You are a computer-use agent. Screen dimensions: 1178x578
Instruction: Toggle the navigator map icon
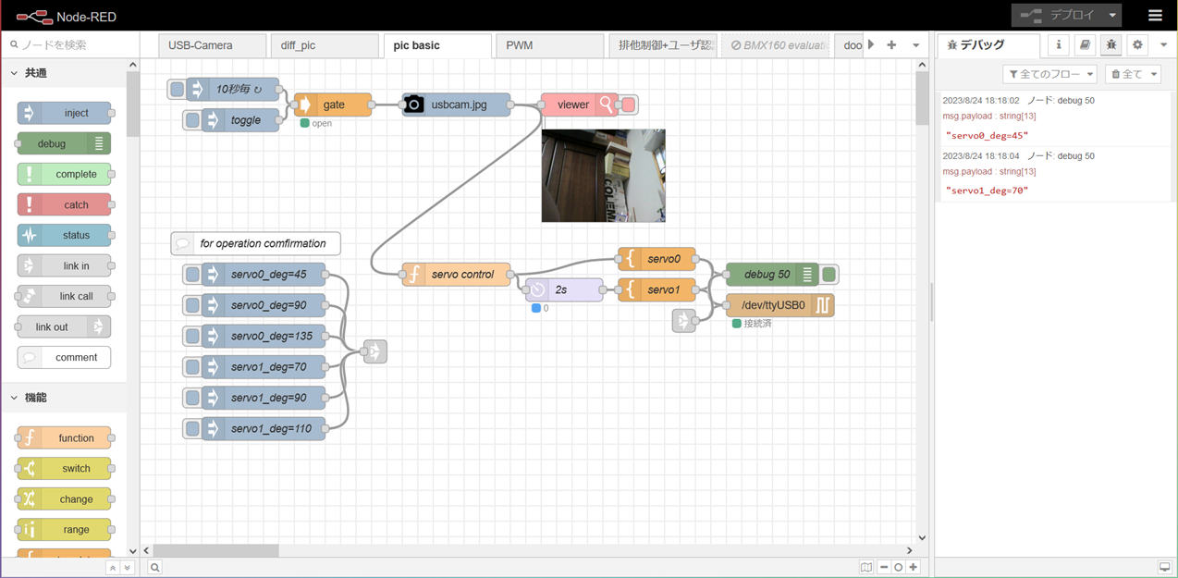[865, 568]
